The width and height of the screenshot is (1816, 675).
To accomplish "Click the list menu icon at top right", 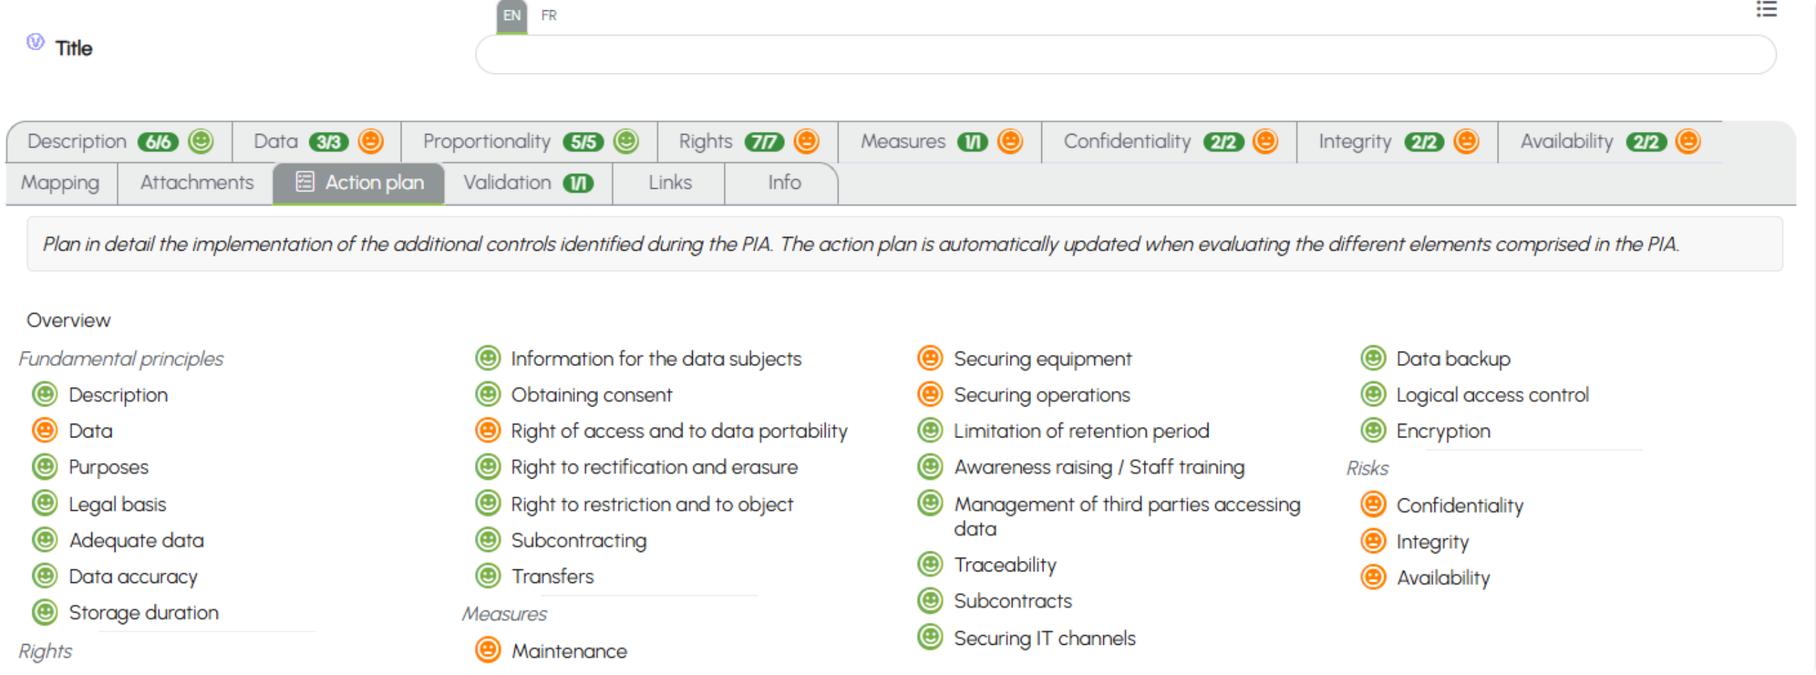I will click(1766, 9).
